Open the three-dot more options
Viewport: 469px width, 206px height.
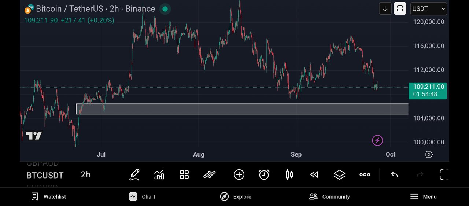365,175
